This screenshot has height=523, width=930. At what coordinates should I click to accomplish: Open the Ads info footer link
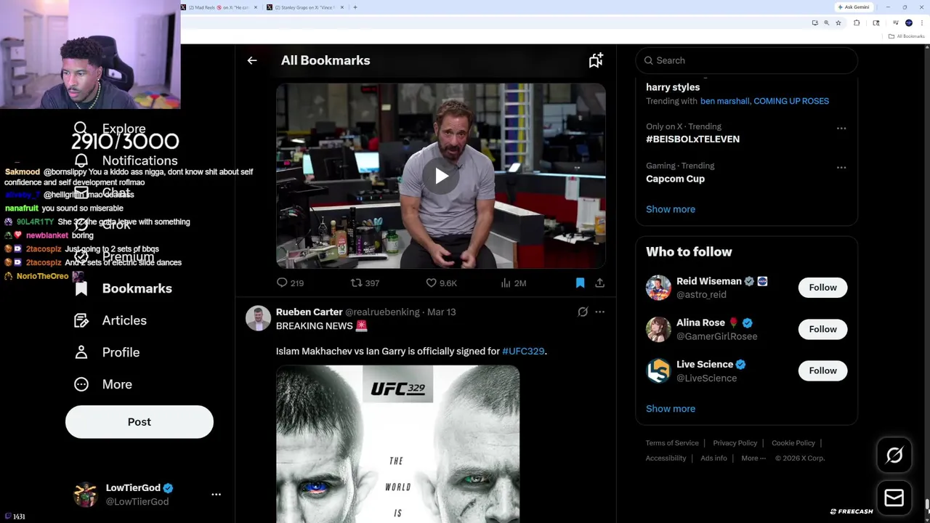click(713, 458)
